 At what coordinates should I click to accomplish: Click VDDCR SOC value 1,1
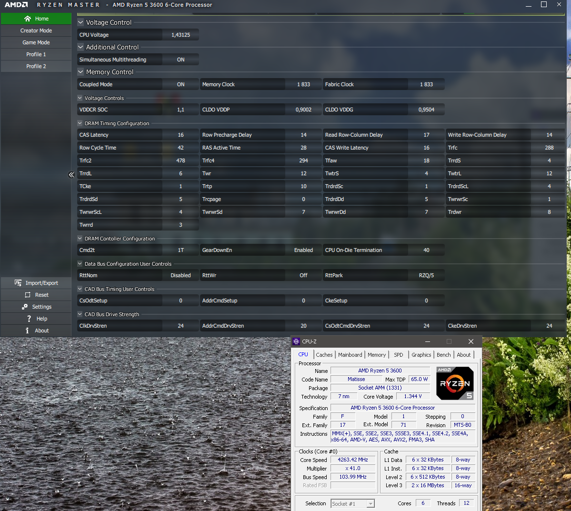180,109
